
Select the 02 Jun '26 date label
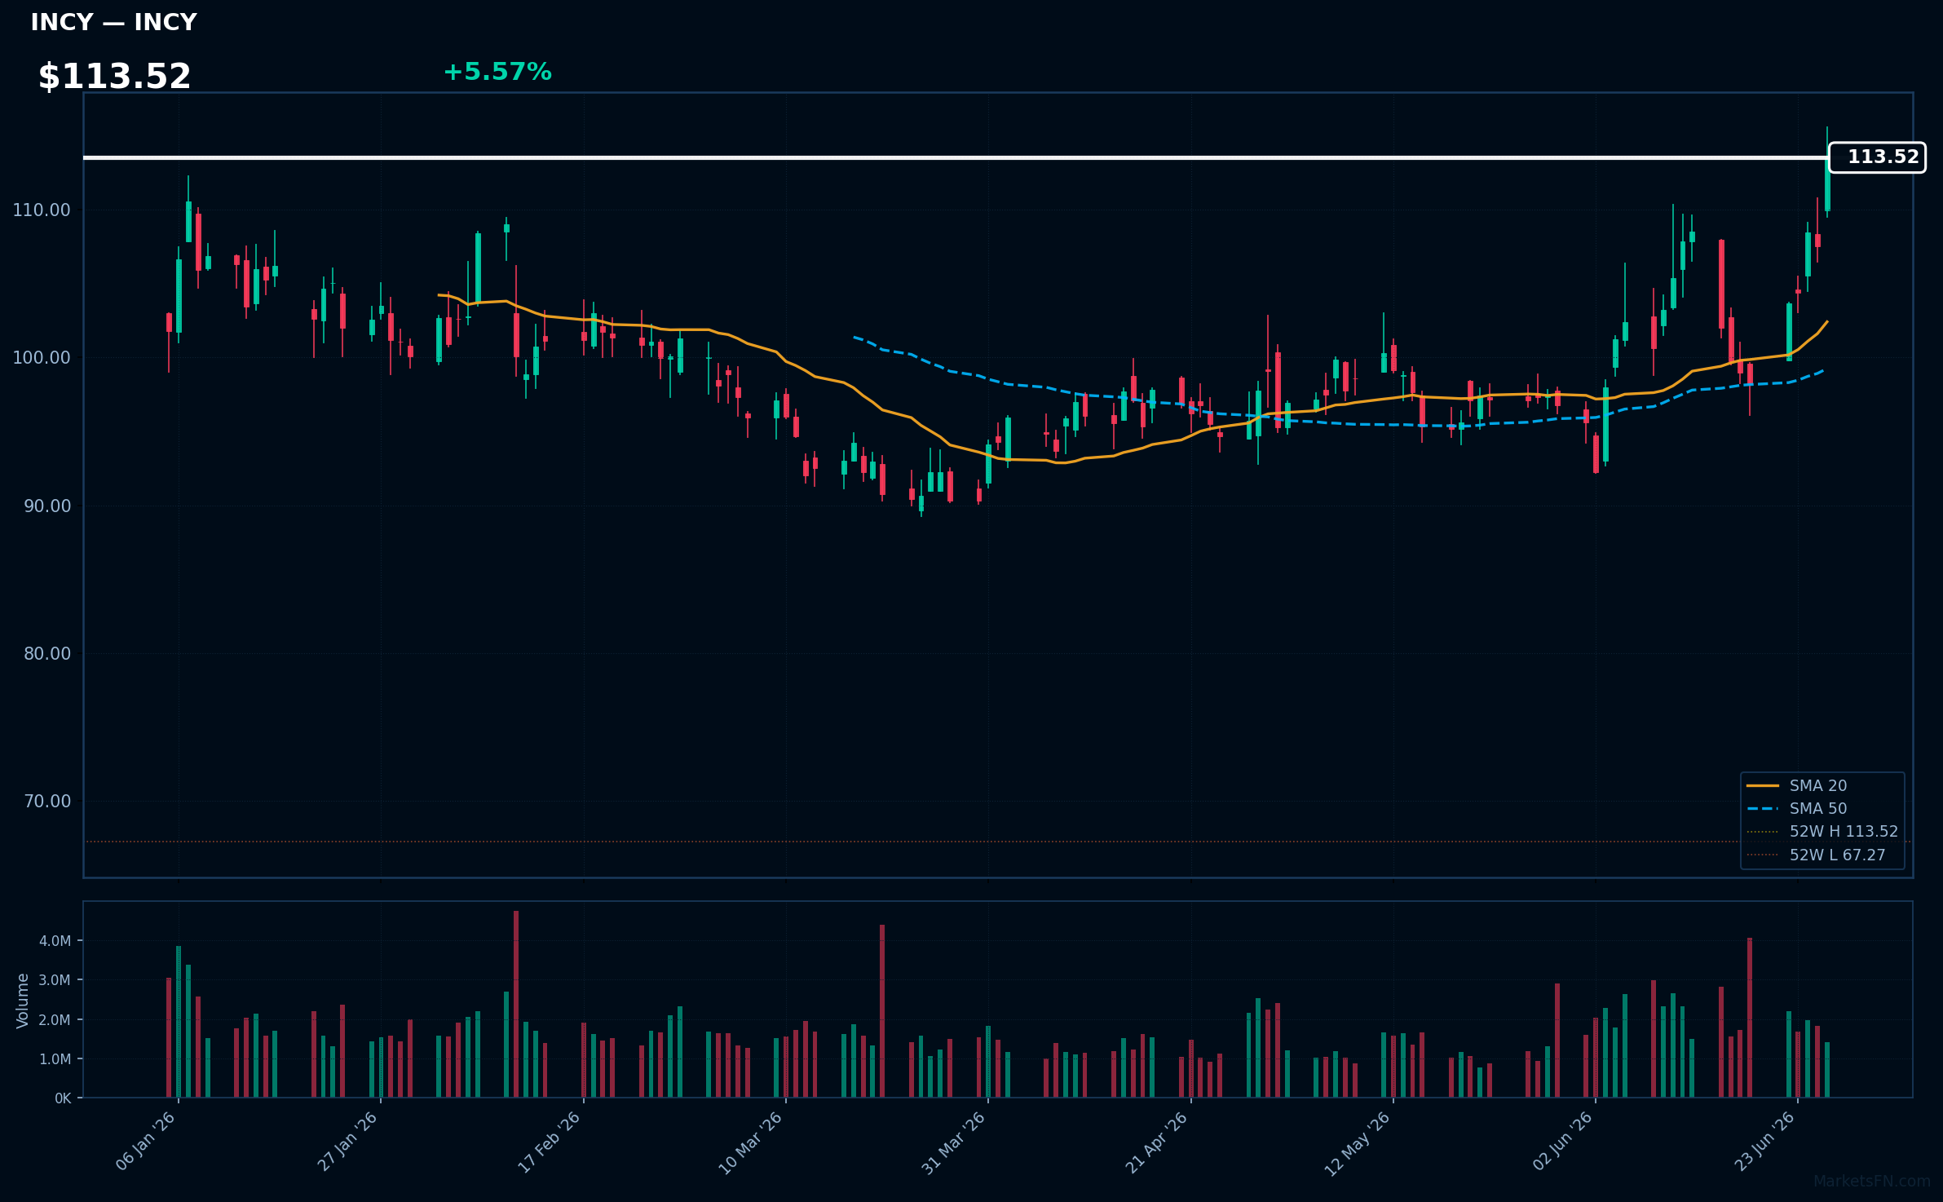1562,1142
